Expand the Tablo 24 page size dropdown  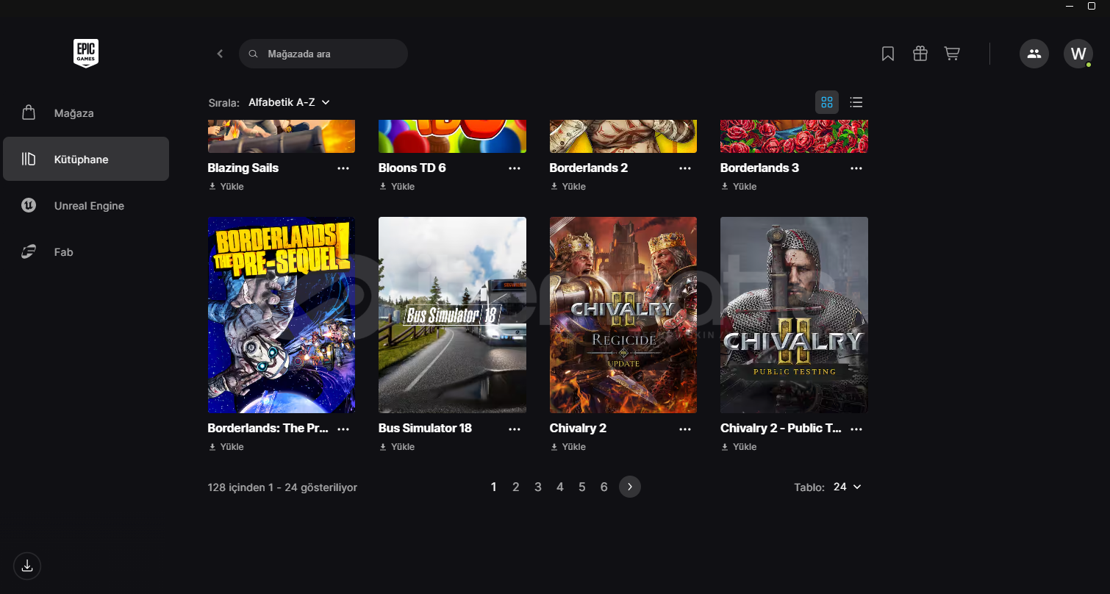(x=847, y=487)
